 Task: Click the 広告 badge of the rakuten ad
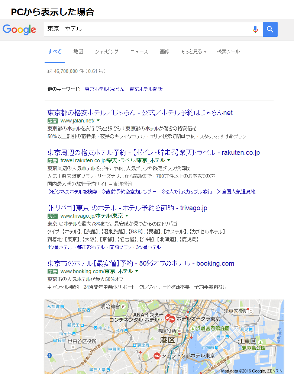pos(53,160)
